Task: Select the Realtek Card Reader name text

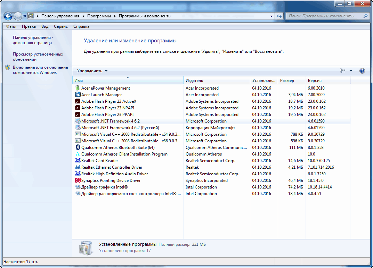Action: coord(100,161)
